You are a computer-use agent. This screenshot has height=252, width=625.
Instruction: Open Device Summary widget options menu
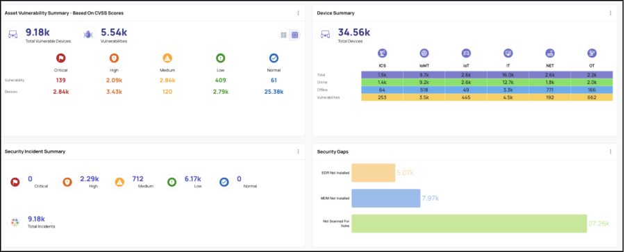click(x=610, y=13)
